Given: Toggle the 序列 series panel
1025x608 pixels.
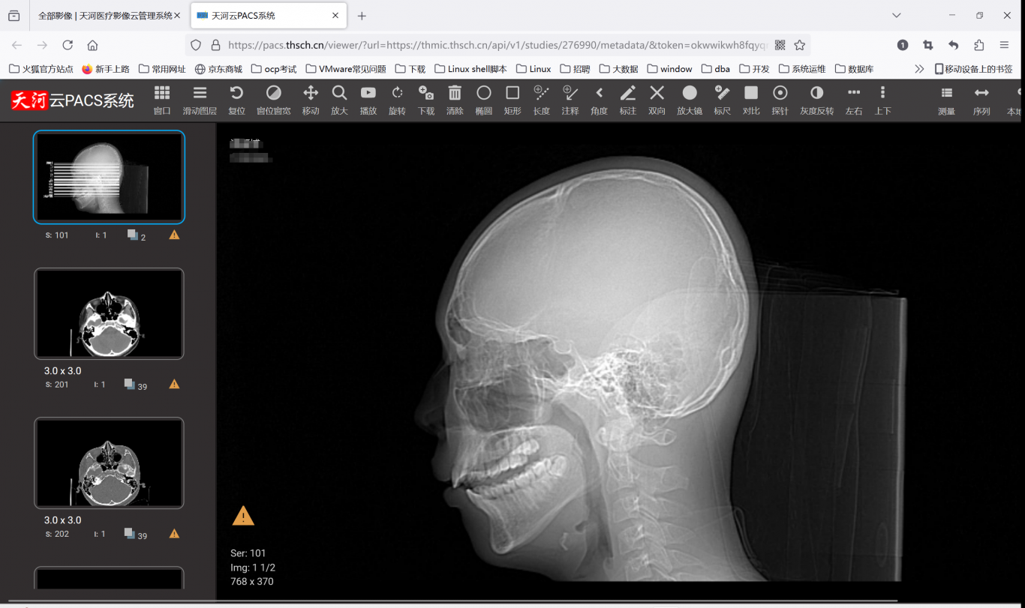Looking at the screenshot, I should 981,100.
